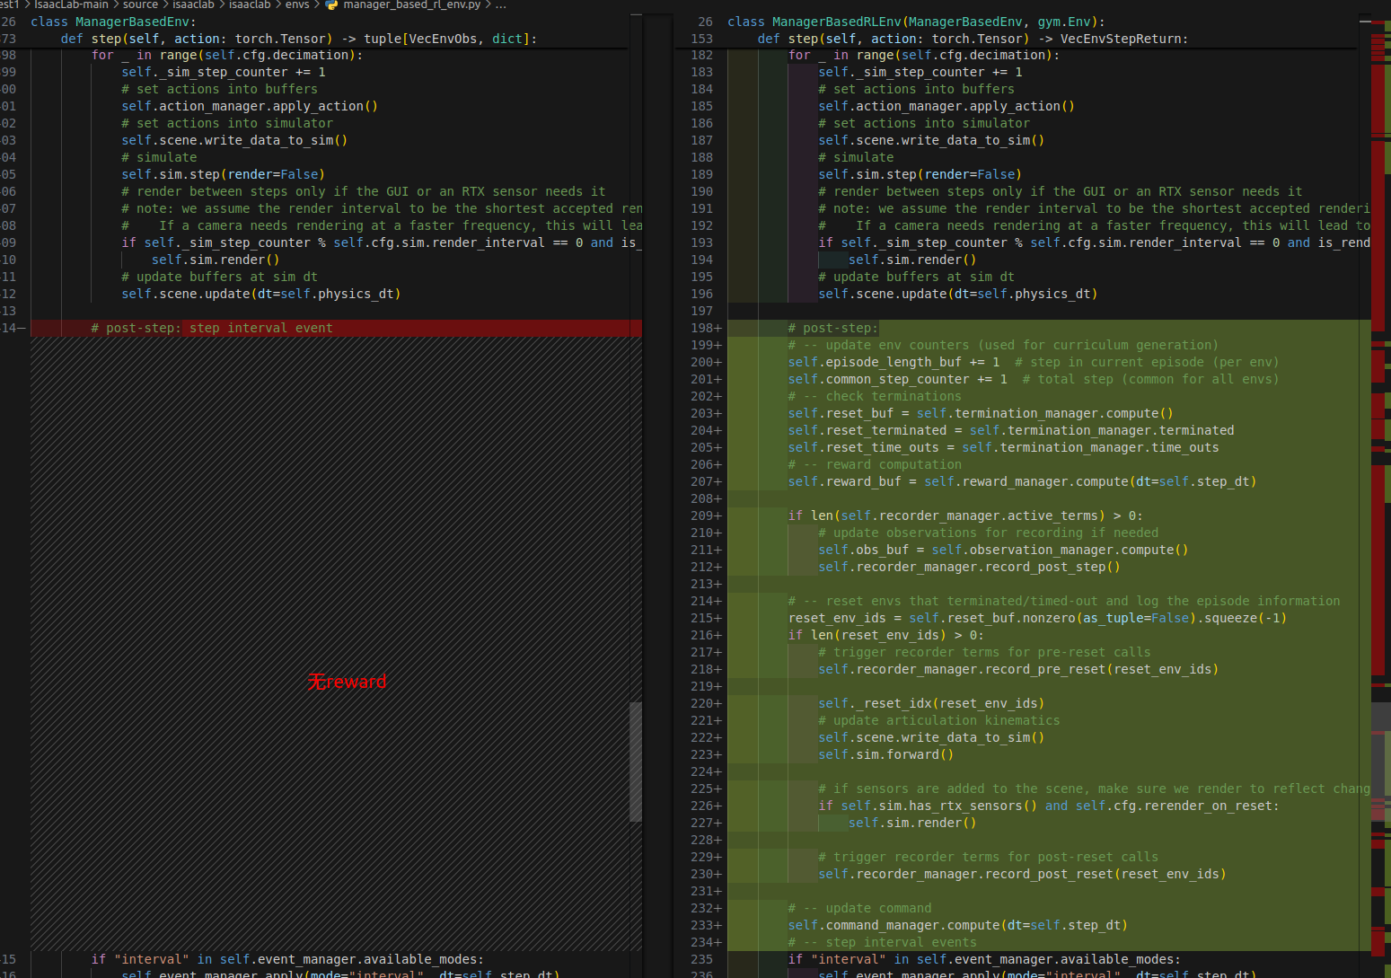Click right gutter line number 214+
The height and width of the screenshot is (978, 1391).
coord(707,601)
